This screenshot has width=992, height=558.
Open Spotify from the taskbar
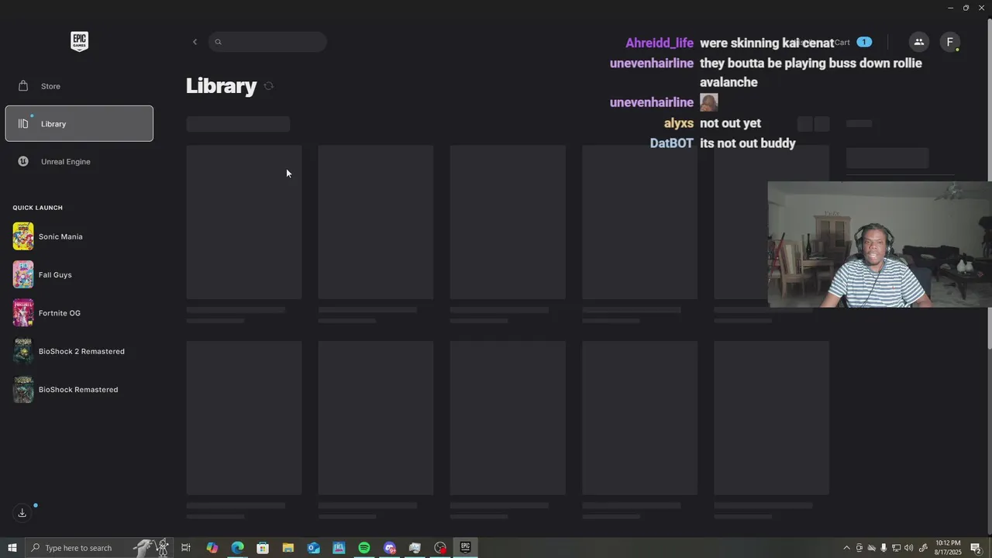click(364, 548)
